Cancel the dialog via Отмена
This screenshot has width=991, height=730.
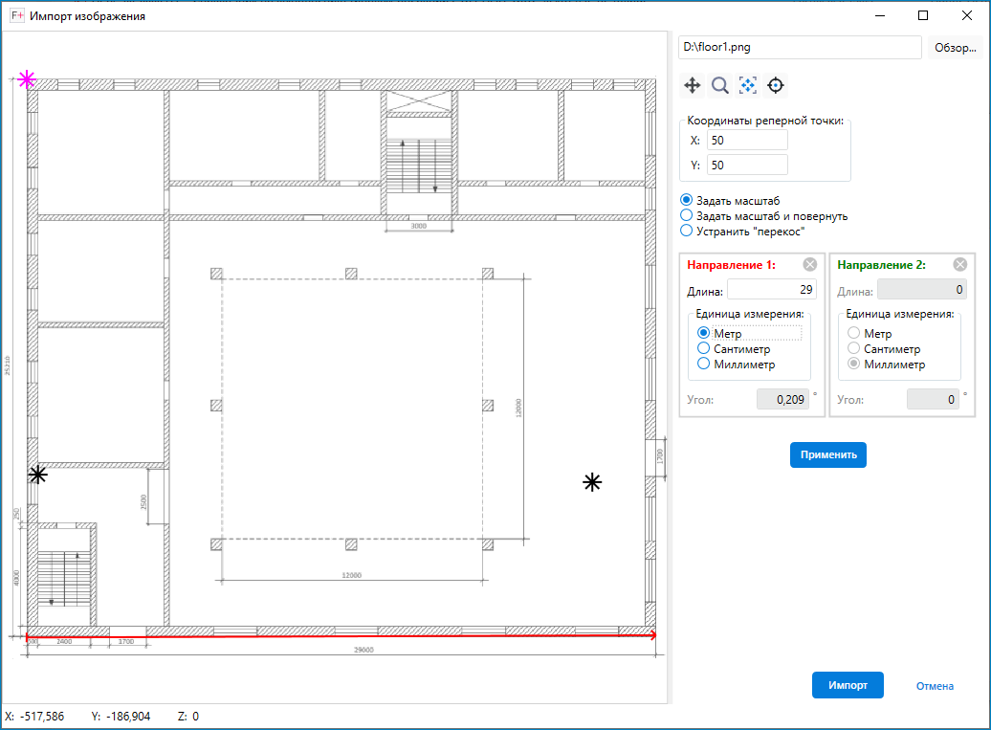935,686
